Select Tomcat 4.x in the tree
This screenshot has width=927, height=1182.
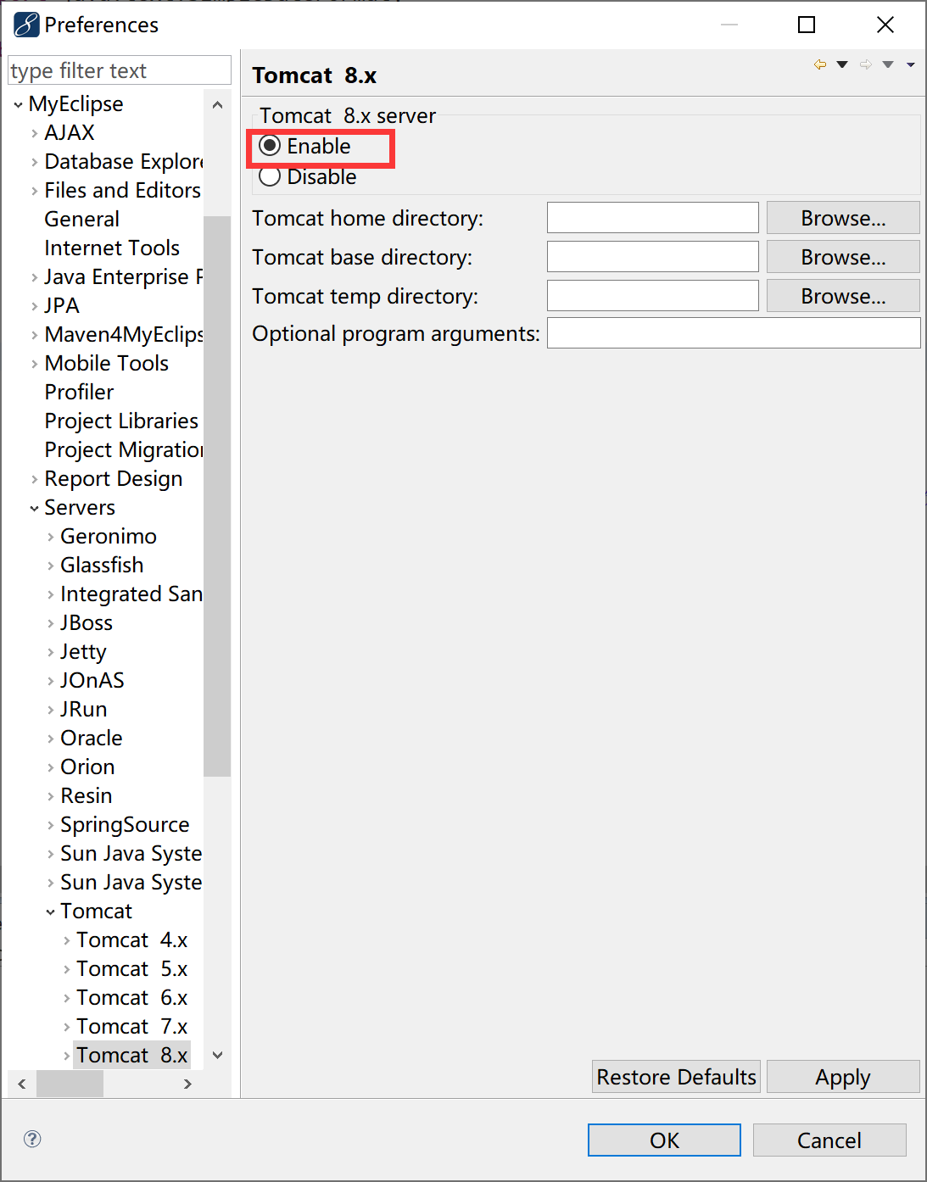[x=132, y=939]
